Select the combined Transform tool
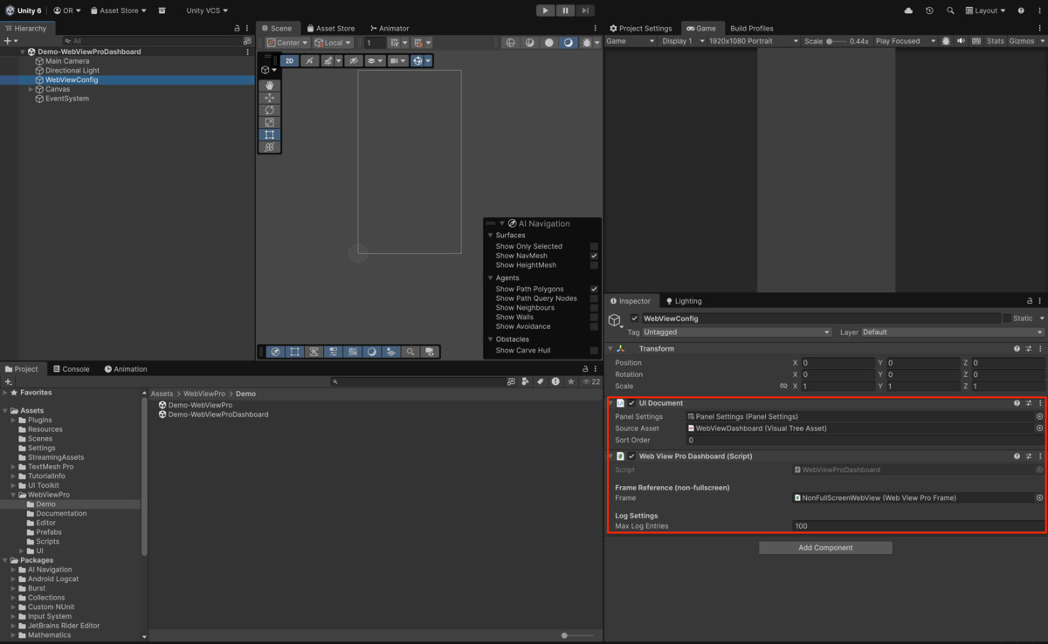 tap(270, 147)
